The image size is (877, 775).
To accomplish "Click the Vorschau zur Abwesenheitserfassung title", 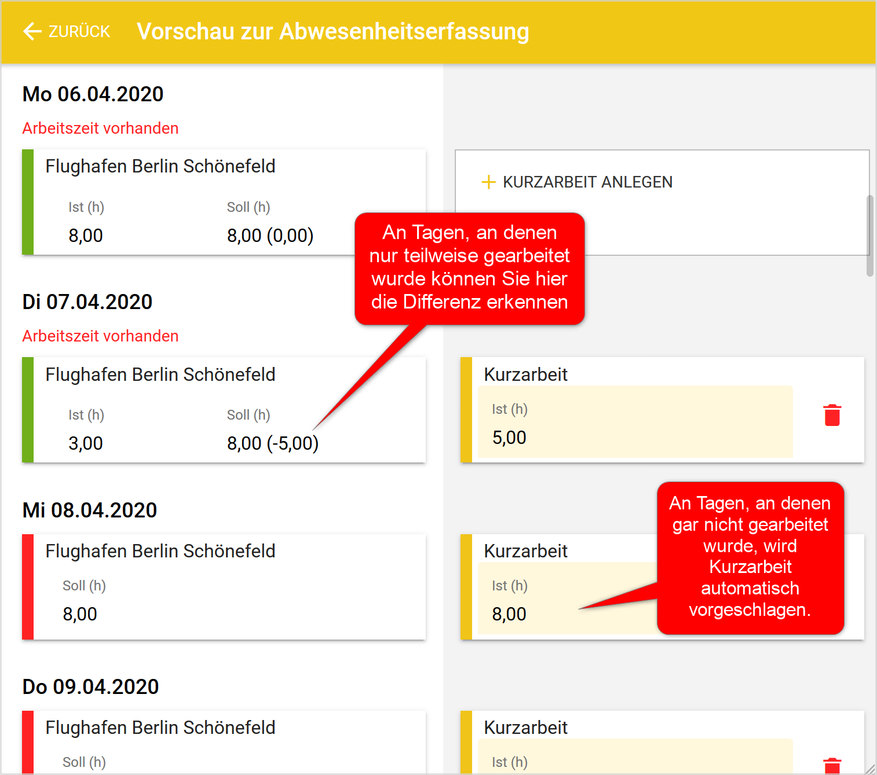I will [x=332, y=31].
